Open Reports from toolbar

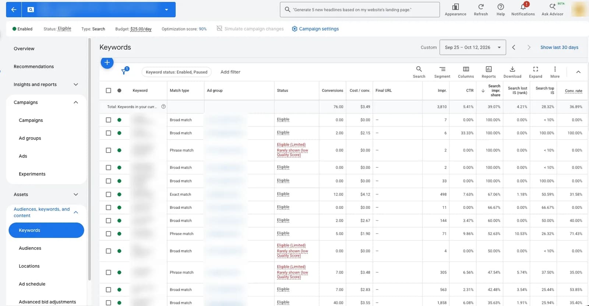click(x=489, y=72)
